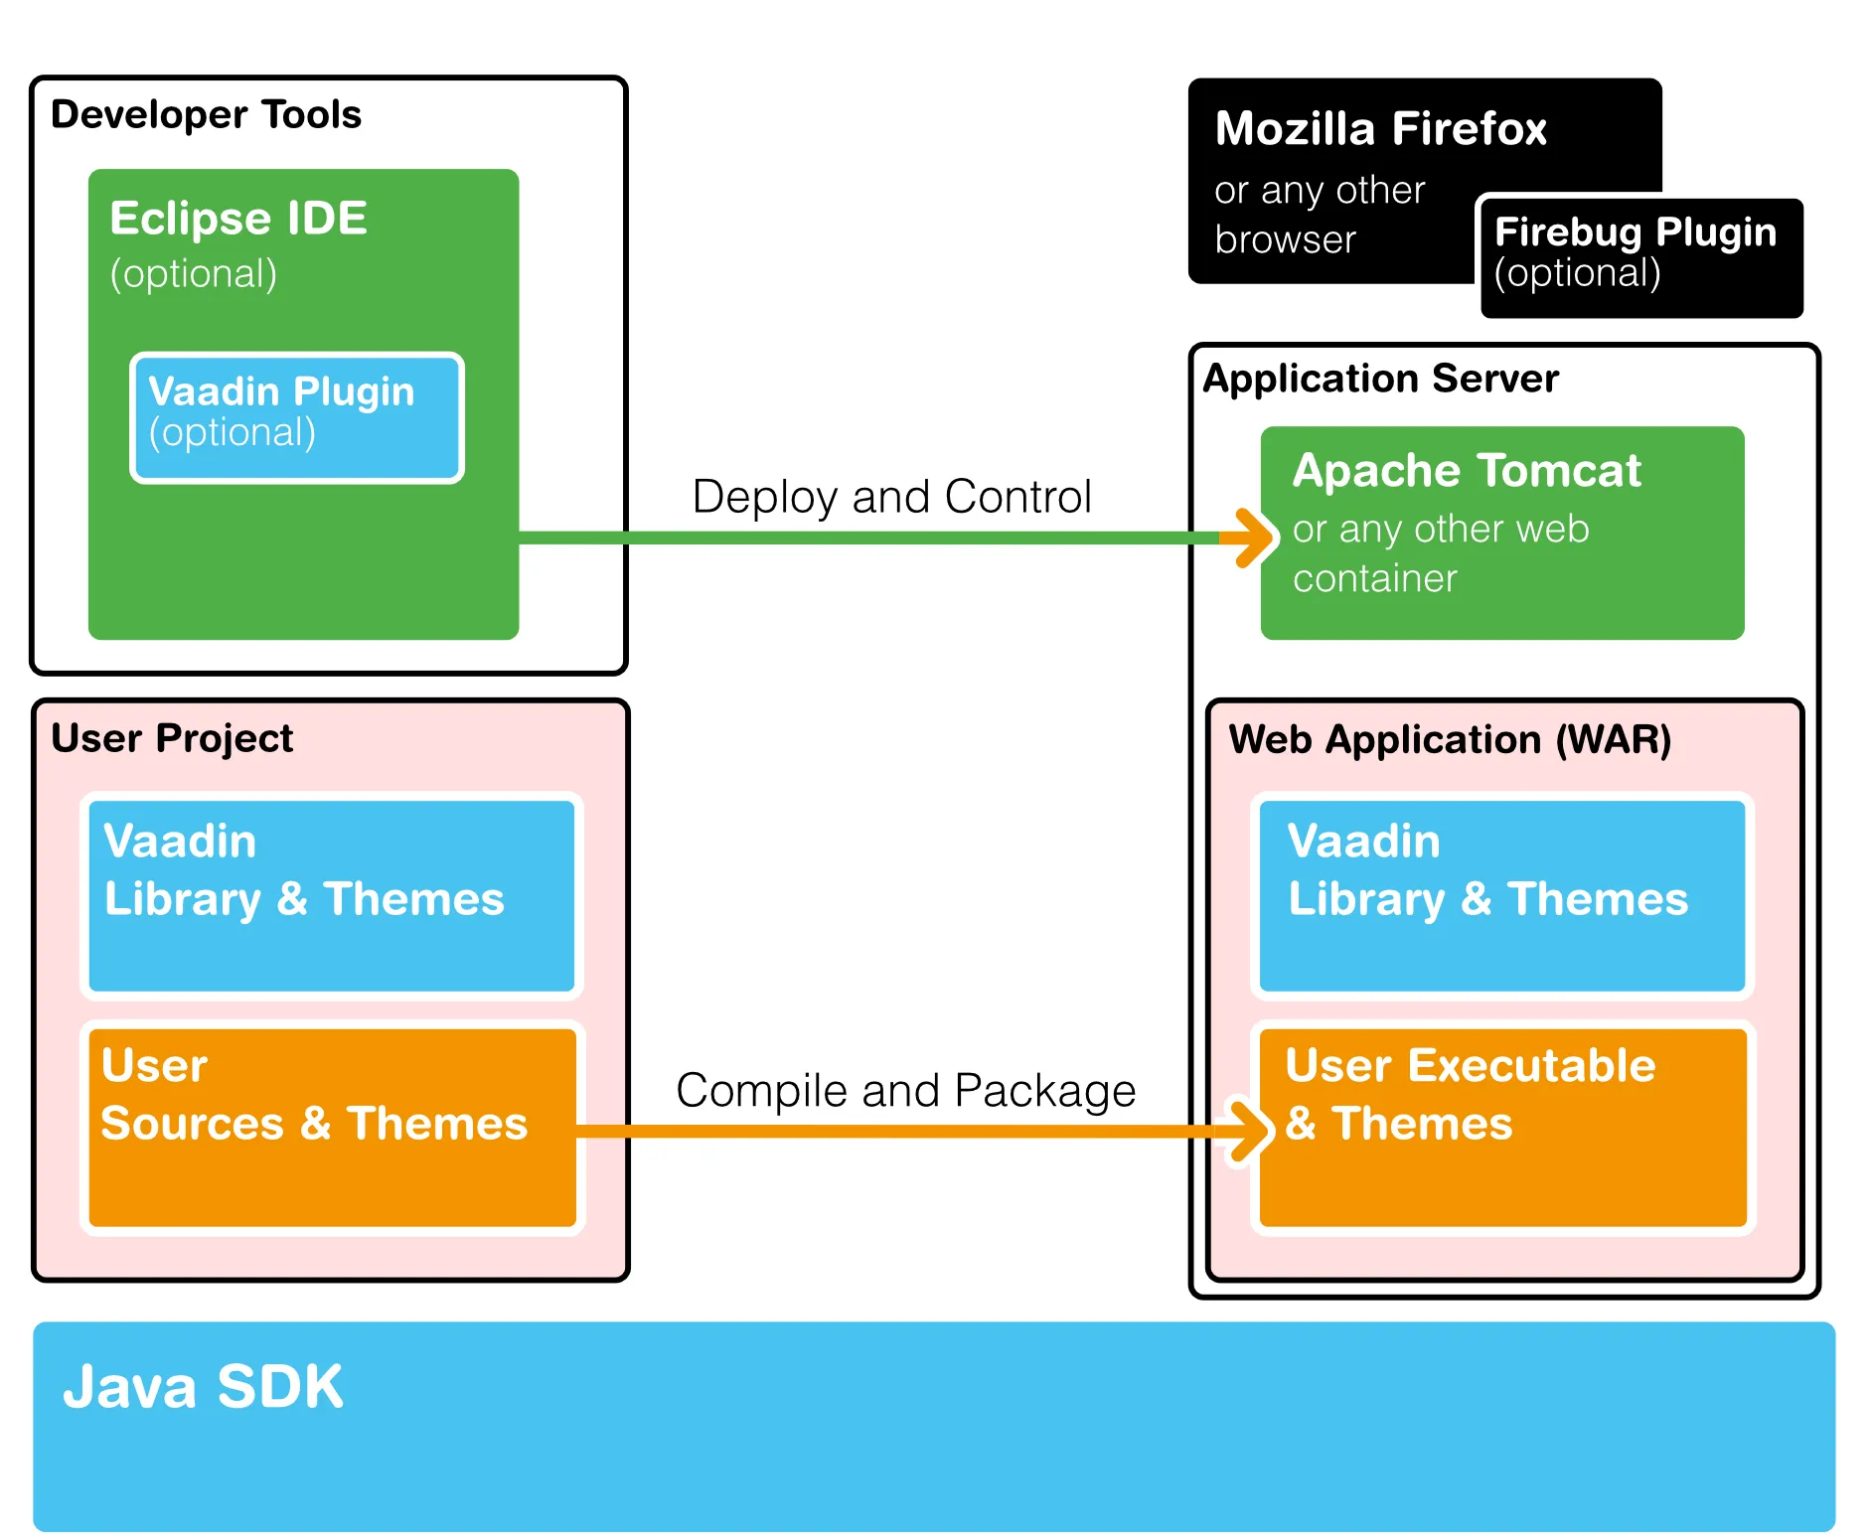Select the User Project heading
This screenshot has width=1871, height=1540.
click(172, 738)
